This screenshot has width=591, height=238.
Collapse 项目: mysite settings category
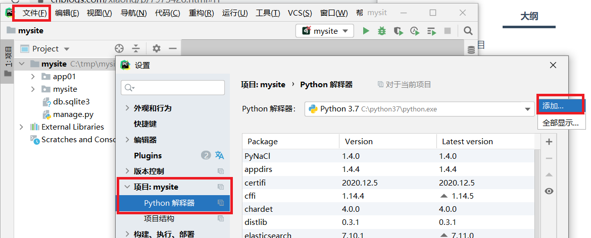127,187
